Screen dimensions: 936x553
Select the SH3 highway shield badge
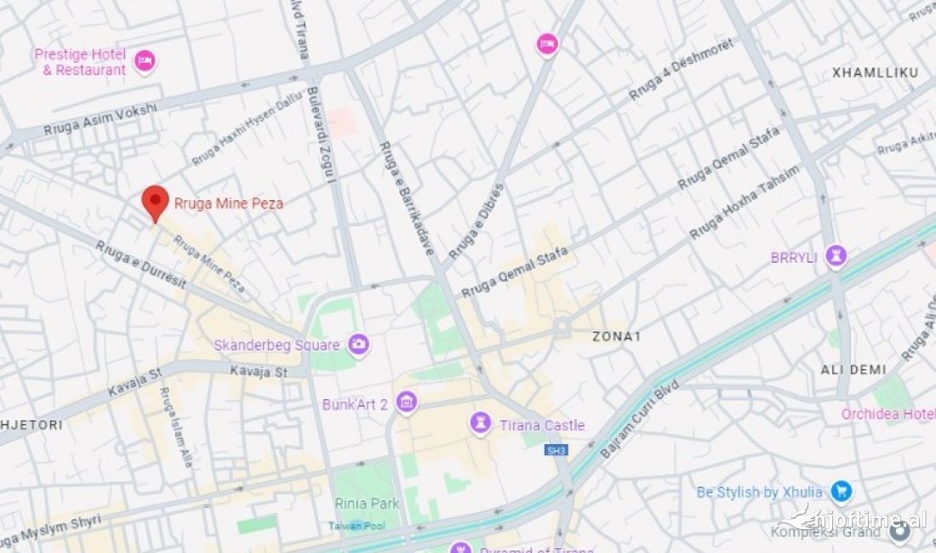click(556, 450)
